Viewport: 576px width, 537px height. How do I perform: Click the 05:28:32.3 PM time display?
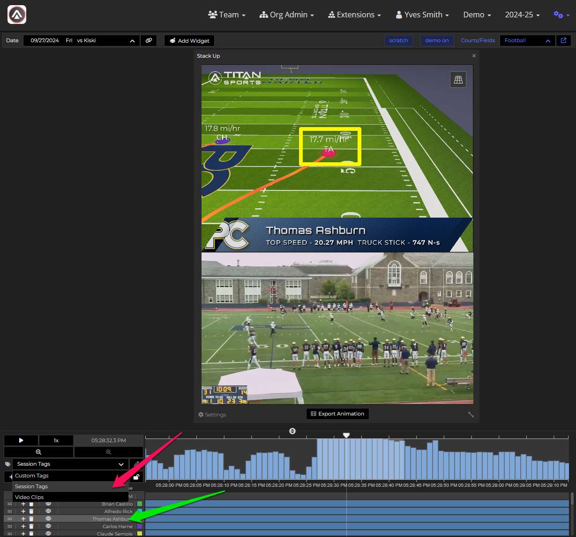(x=108, y=440)
